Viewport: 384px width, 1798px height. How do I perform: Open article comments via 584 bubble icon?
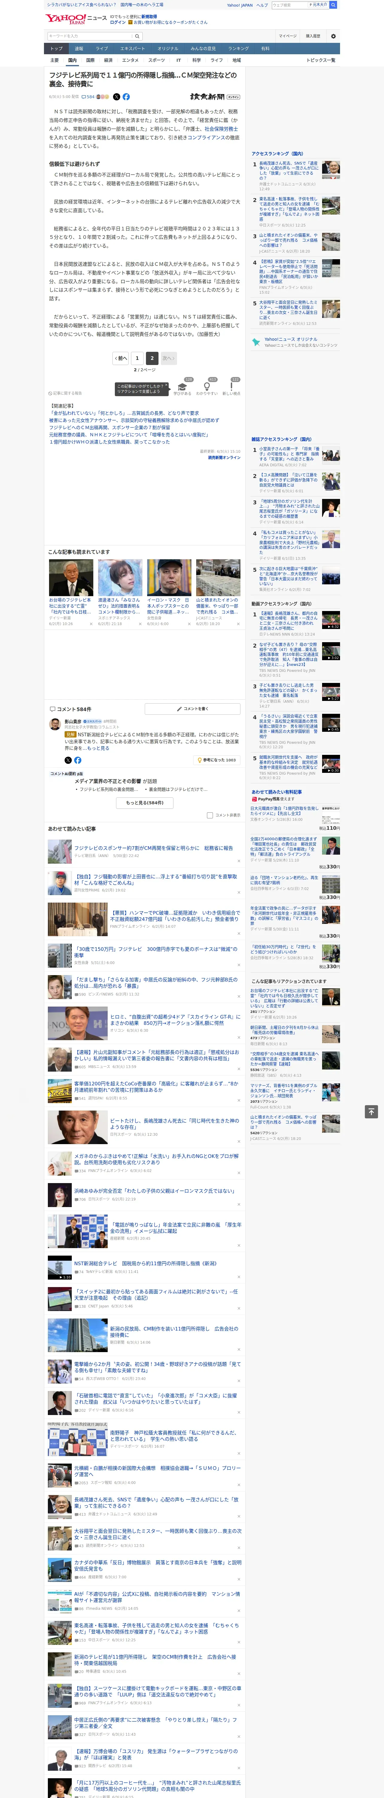(x=89, y=97)
